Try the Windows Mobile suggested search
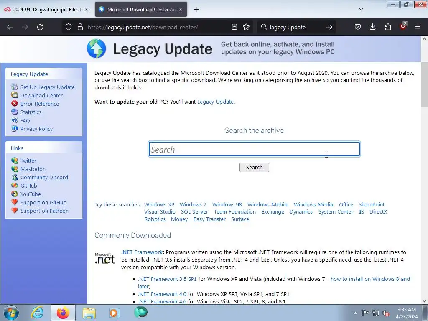Screen dimensions: 428x321 click(268, 204)
